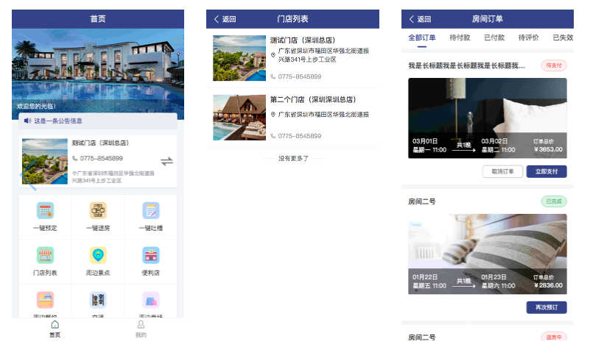Click the red 待支付 status badge
590x358 pixels.
(554, 65)
